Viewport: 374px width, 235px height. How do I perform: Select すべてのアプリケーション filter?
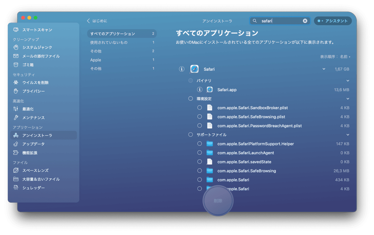click(122, 34)
